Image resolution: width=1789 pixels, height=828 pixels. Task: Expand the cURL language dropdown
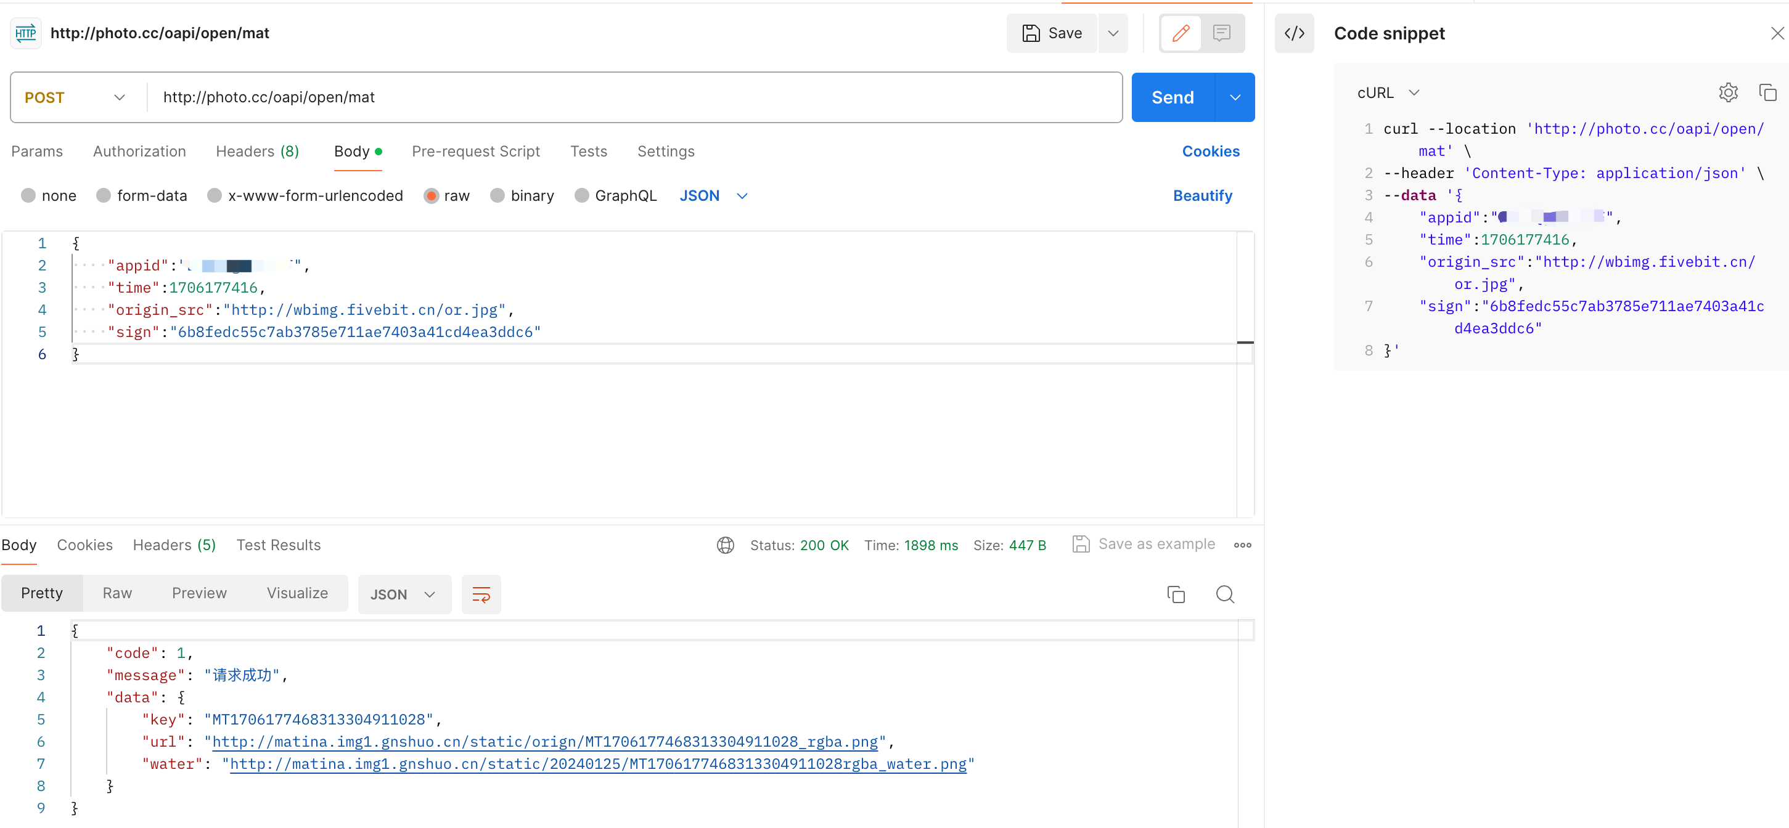coord(1388,92)
